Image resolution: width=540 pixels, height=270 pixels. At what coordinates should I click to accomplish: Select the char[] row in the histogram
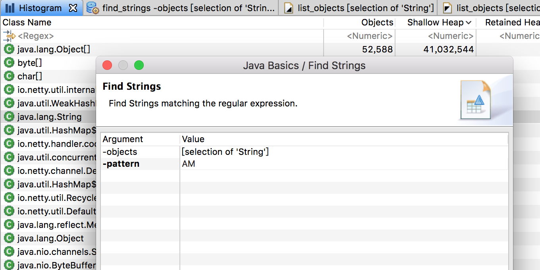click(x=48, y=76)
